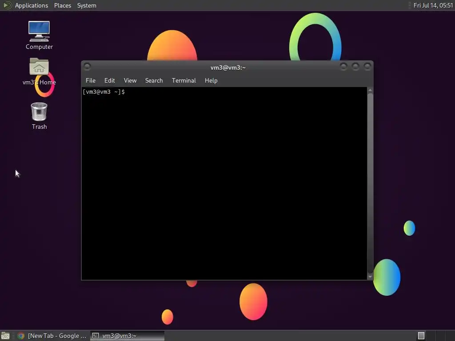Click the terminal scrollbar up arrow

click(370, 91)
